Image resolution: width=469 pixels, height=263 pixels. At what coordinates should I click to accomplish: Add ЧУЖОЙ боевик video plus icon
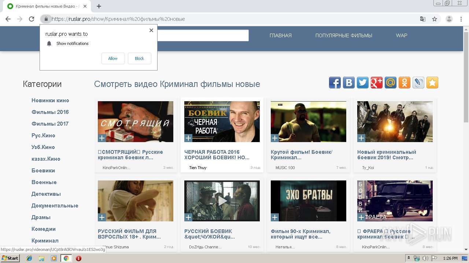(x=188, y=217)
